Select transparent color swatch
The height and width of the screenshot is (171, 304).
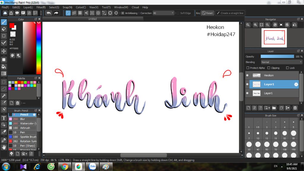(13, 34)
